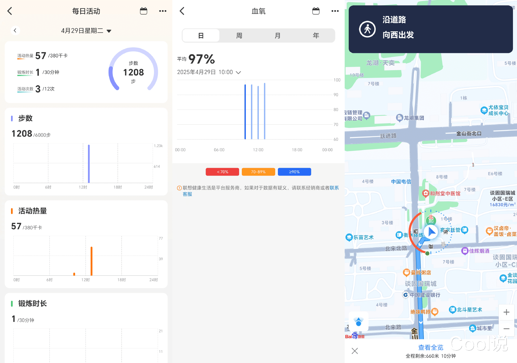Click the orange 70-89% legend swatch
This screenshot has height=363, width=517.
tap(258, 172)
